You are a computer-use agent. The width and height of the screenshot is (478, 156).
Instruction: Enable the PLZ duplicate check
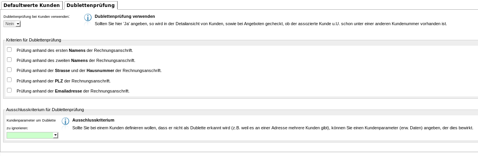pyautogui.click(x=9, y=80)
